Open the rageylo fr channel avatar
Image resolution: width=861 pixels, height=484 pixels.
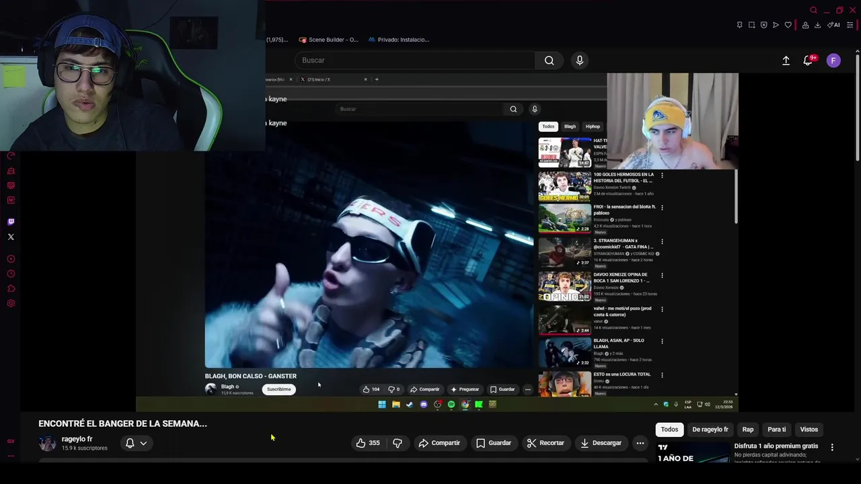[x=47, y=443]
